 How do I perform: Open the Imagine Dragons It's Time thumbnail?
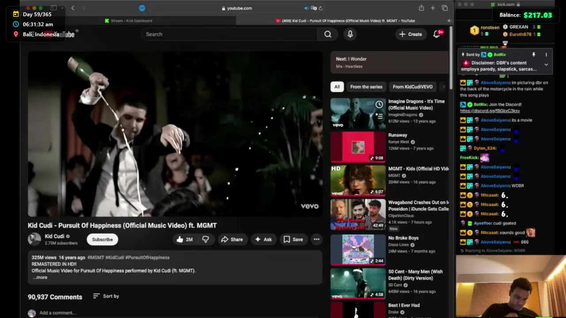pyautogui.click(x=358, y=114)
